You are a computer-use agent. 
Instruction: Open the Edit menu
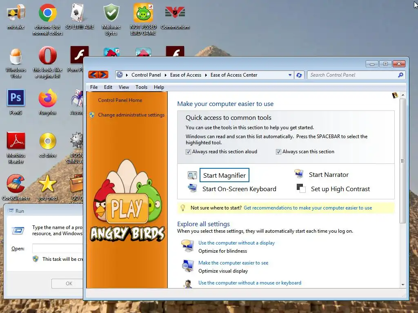click(108, 87)
